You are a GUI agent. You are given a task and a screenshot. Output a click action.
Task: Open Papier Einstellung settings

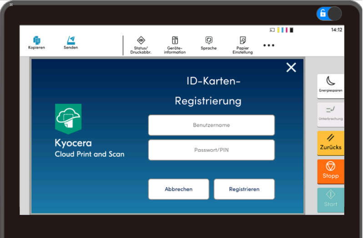pyautogui.click(x=242, y=45)
